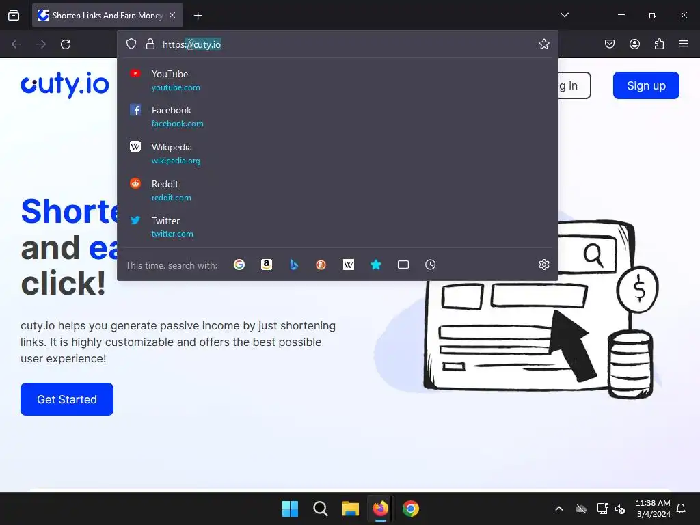The height and width of the screenshot is (525, 700).
Task: Search this time with Bing
Action: tap(294, 265)
